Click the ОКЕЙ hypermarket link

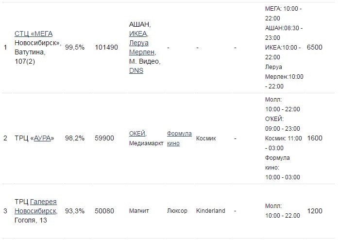137,134
